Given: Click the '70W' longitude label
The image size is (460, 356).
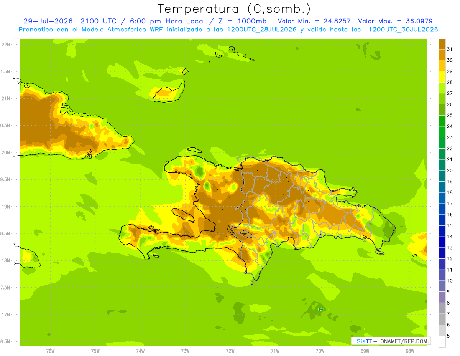Looking at the screenshot, I should pos(320,351).
